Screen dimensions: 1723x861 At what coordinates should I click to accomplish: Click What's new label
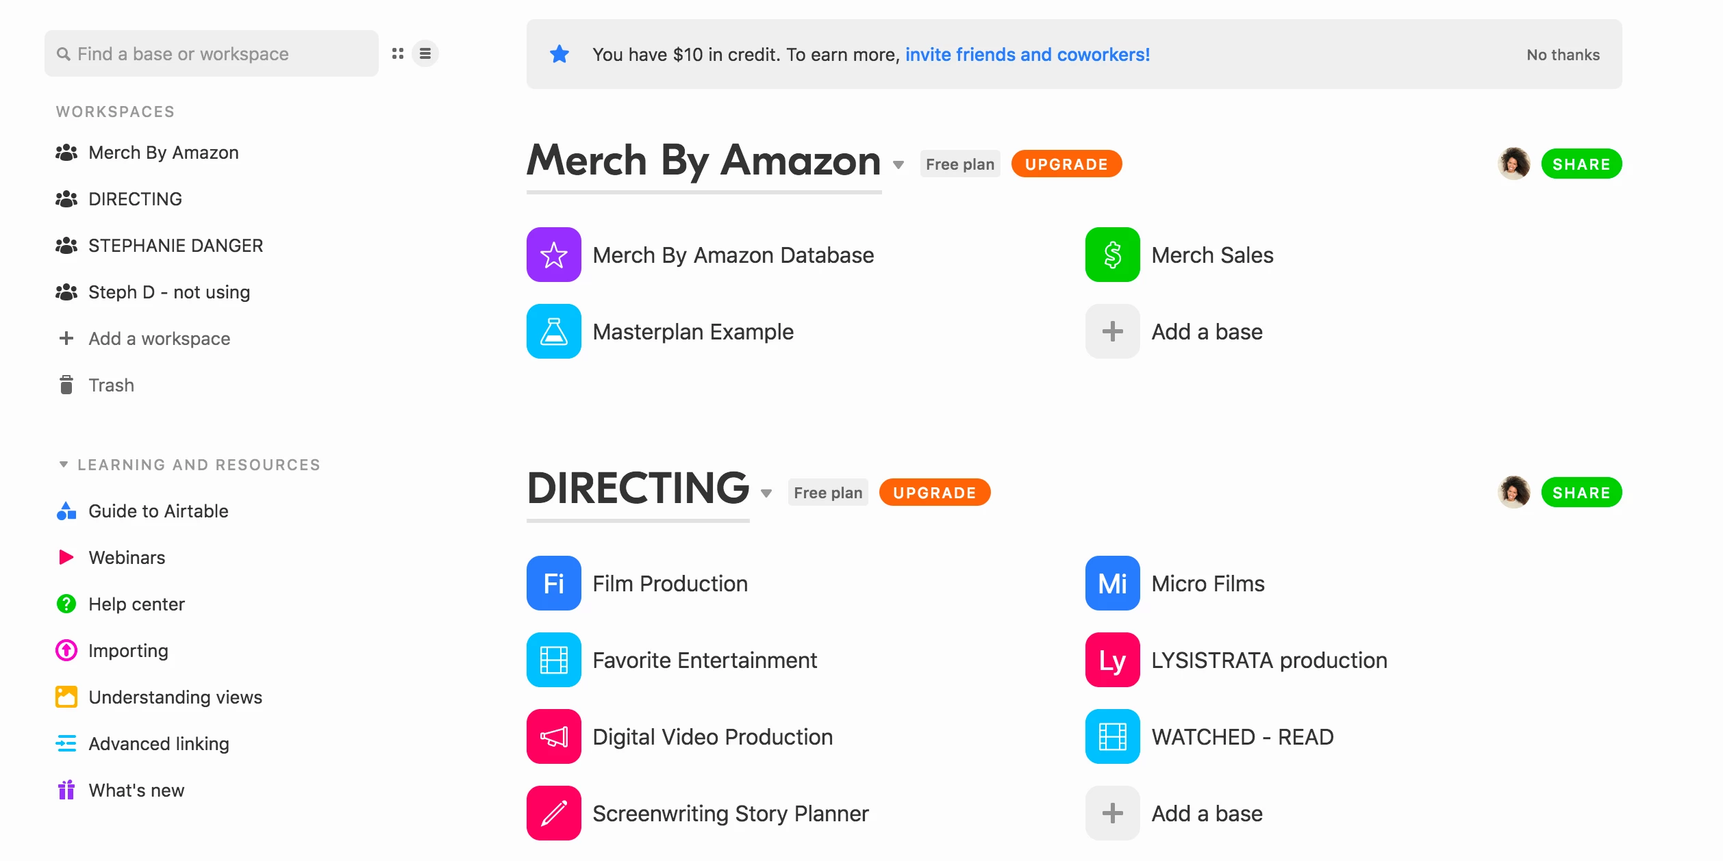[136, 790]
